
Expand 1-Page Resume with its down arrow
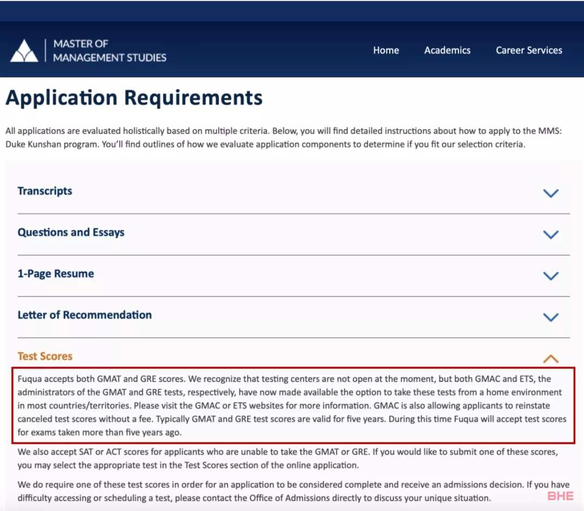550,276
